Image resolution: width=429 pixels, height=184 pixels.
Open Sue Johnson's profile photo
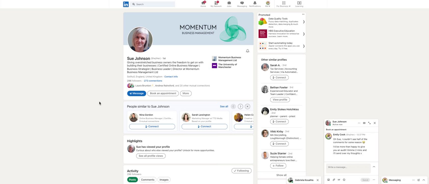click(140, 40)
